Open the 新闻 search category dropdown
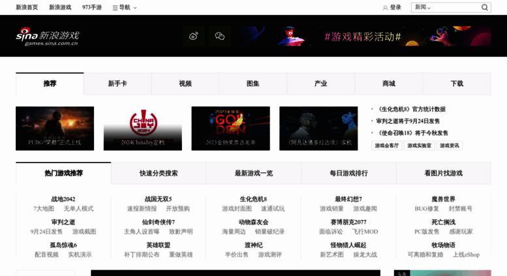Screen dimensions: 507x276 423,7
